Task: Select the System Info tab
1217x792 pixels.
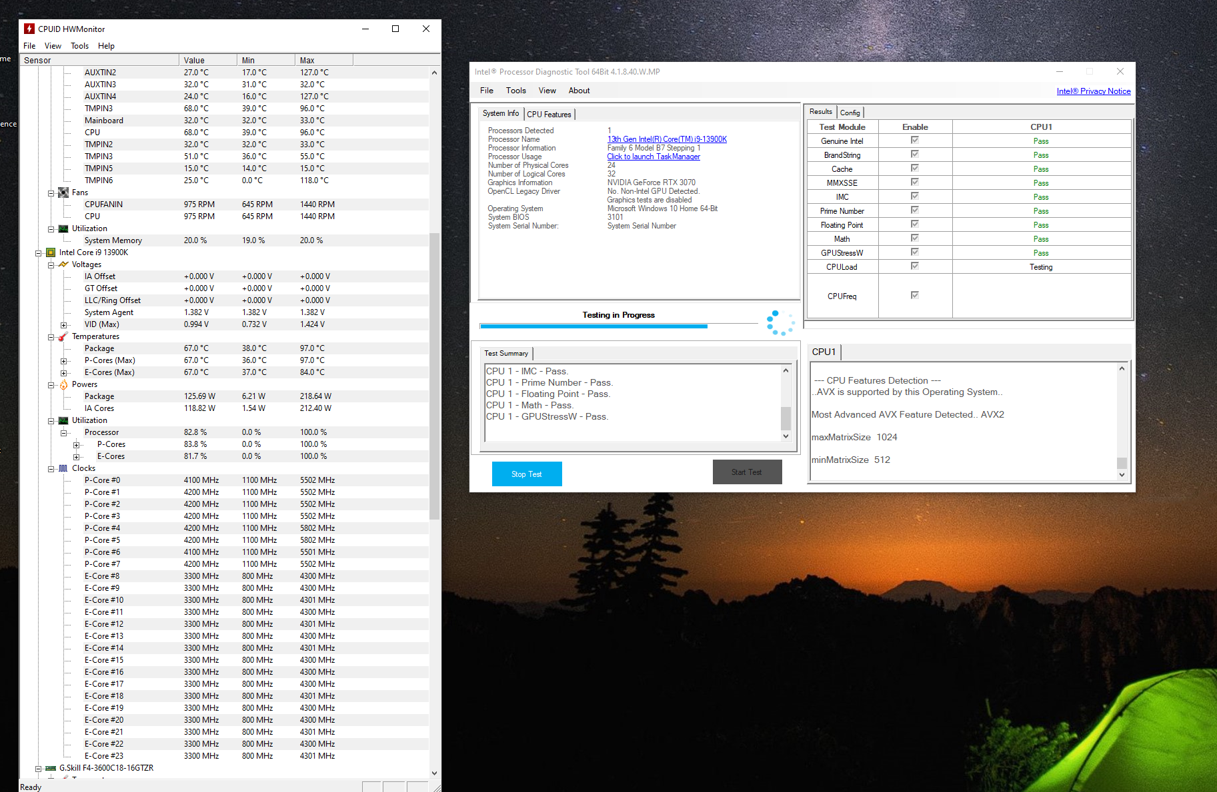Action: [501, 113]
